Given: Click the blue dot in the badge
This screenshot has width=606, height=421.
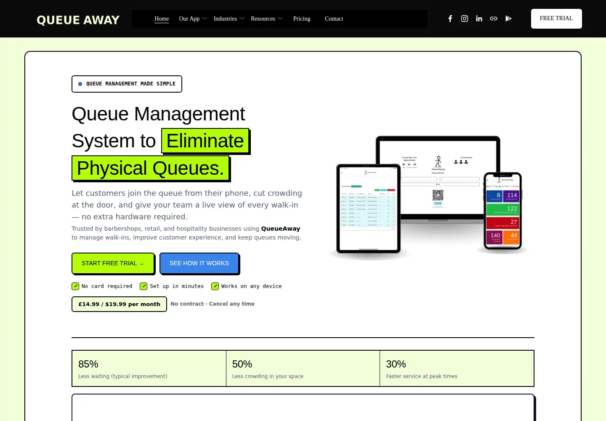Looking at the screenshot, I should pyautogui.click(x=80, y=84).
